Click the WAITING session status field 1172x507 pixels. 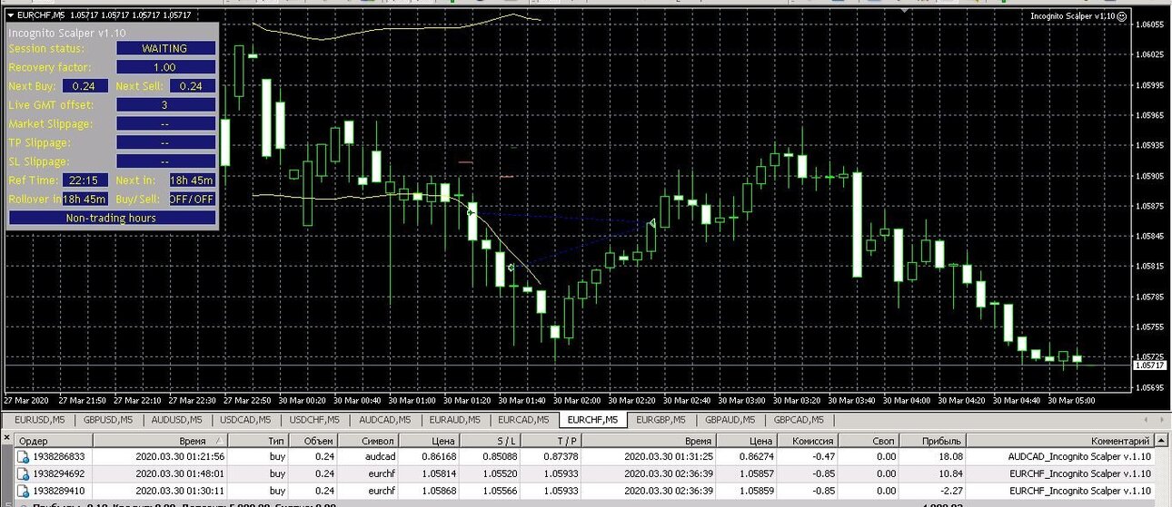(x=166, y=48)
